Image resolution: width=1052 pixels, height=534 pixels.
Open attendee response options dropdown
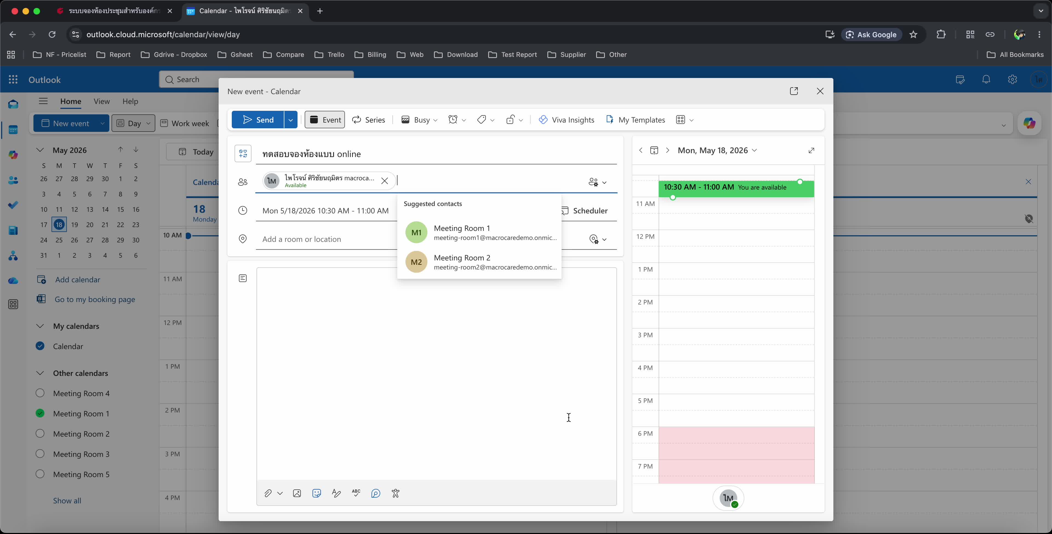coord(598,182)
